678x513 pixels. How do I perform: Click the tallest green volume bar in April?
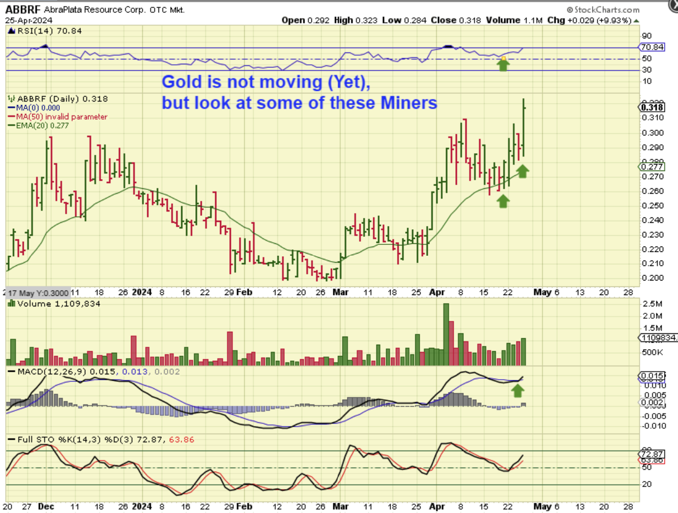click(446, 334)
